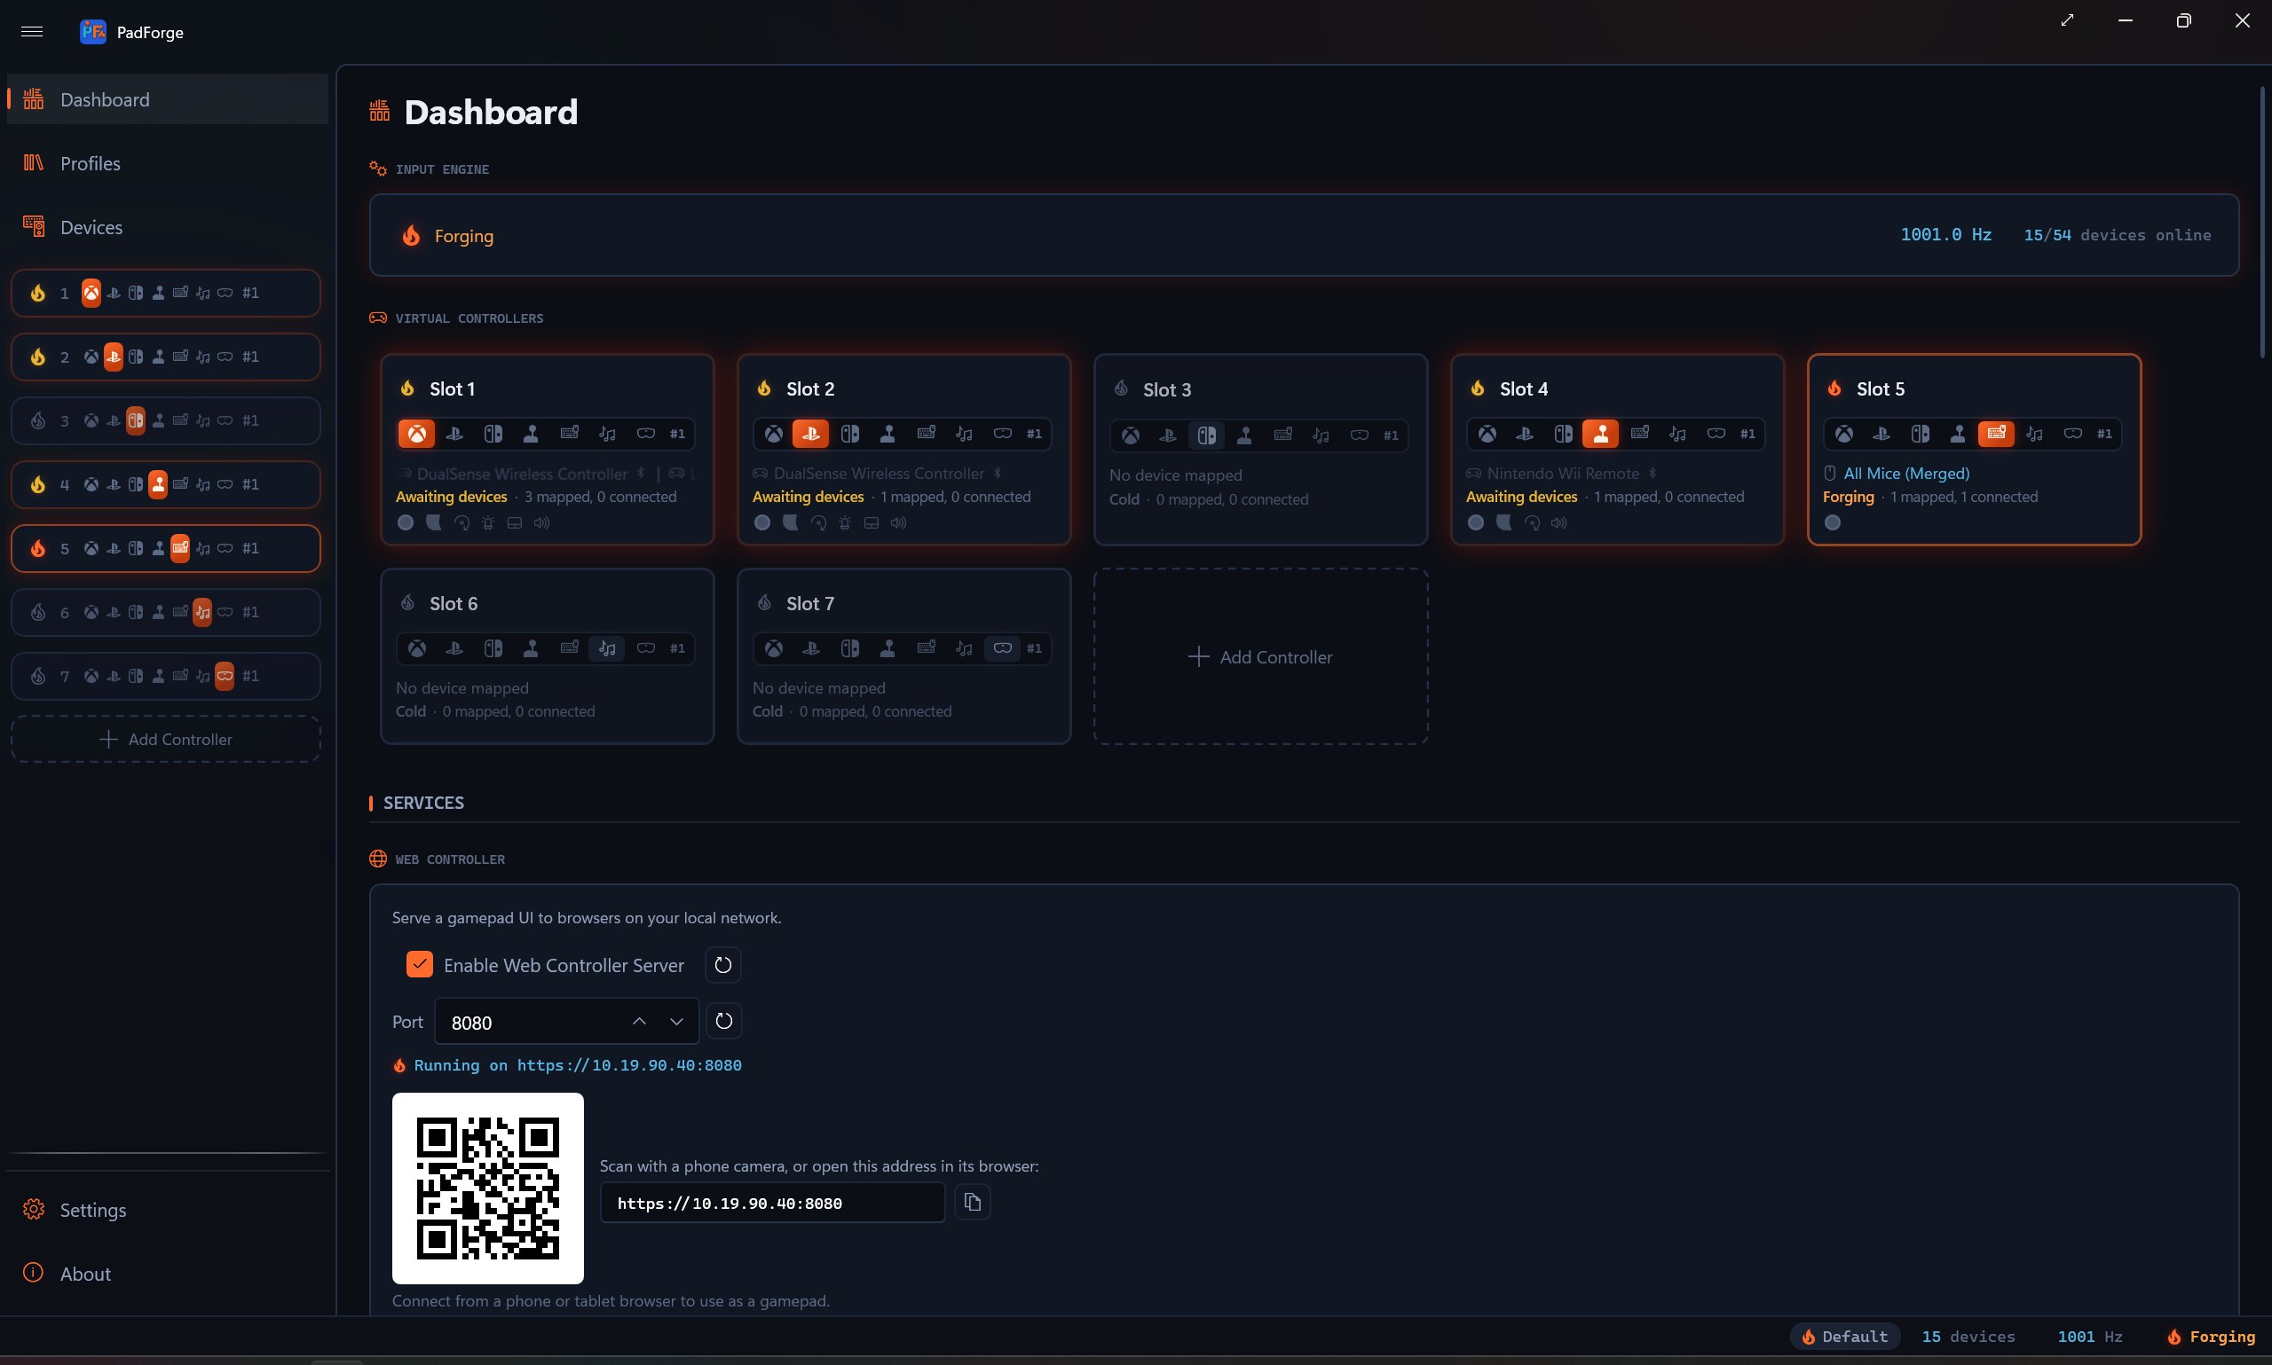Click touchpad icon in Slot 1 card
This screenshot has height=1365, width=2272.
coord(515,522)
